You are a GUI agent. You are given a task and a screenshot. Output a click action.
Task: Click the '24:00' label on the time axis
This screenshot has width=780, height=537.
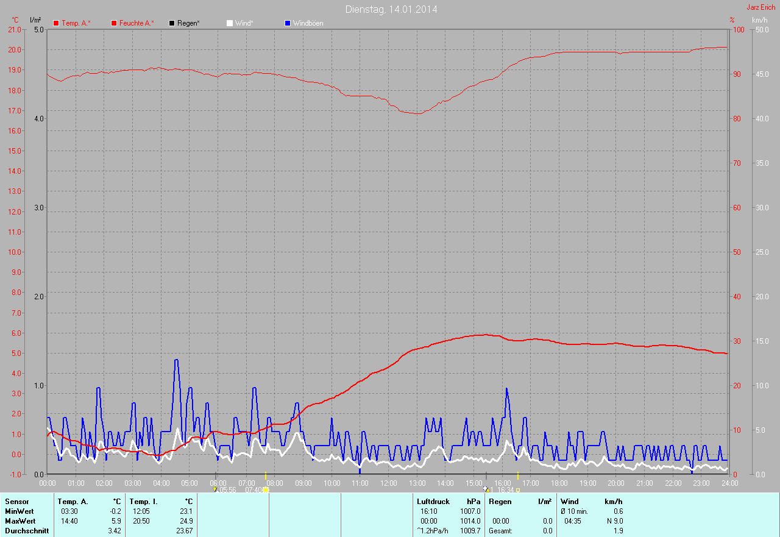(x=730, y=483)
